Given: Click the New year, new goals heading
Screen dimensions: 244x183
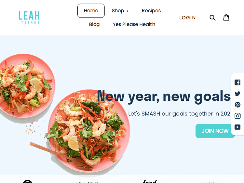Looking at the screenshot, I should point(164,97).
